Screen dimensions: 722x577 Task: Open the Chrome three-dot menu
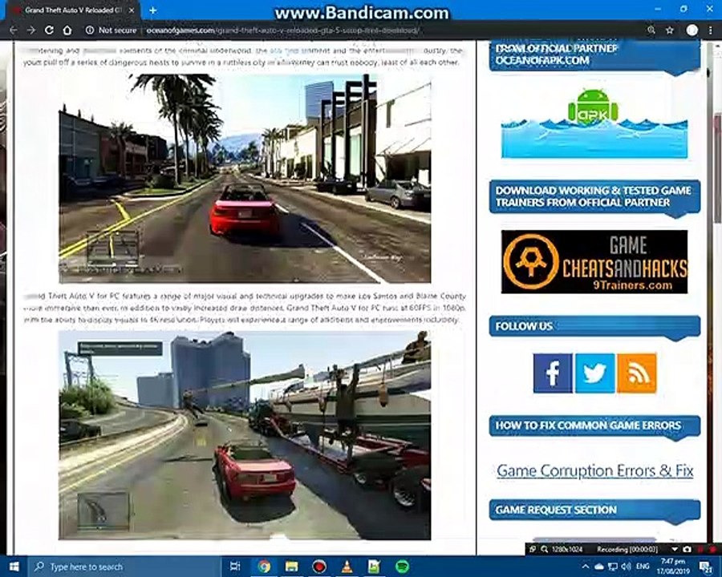[x=711, y=30]
